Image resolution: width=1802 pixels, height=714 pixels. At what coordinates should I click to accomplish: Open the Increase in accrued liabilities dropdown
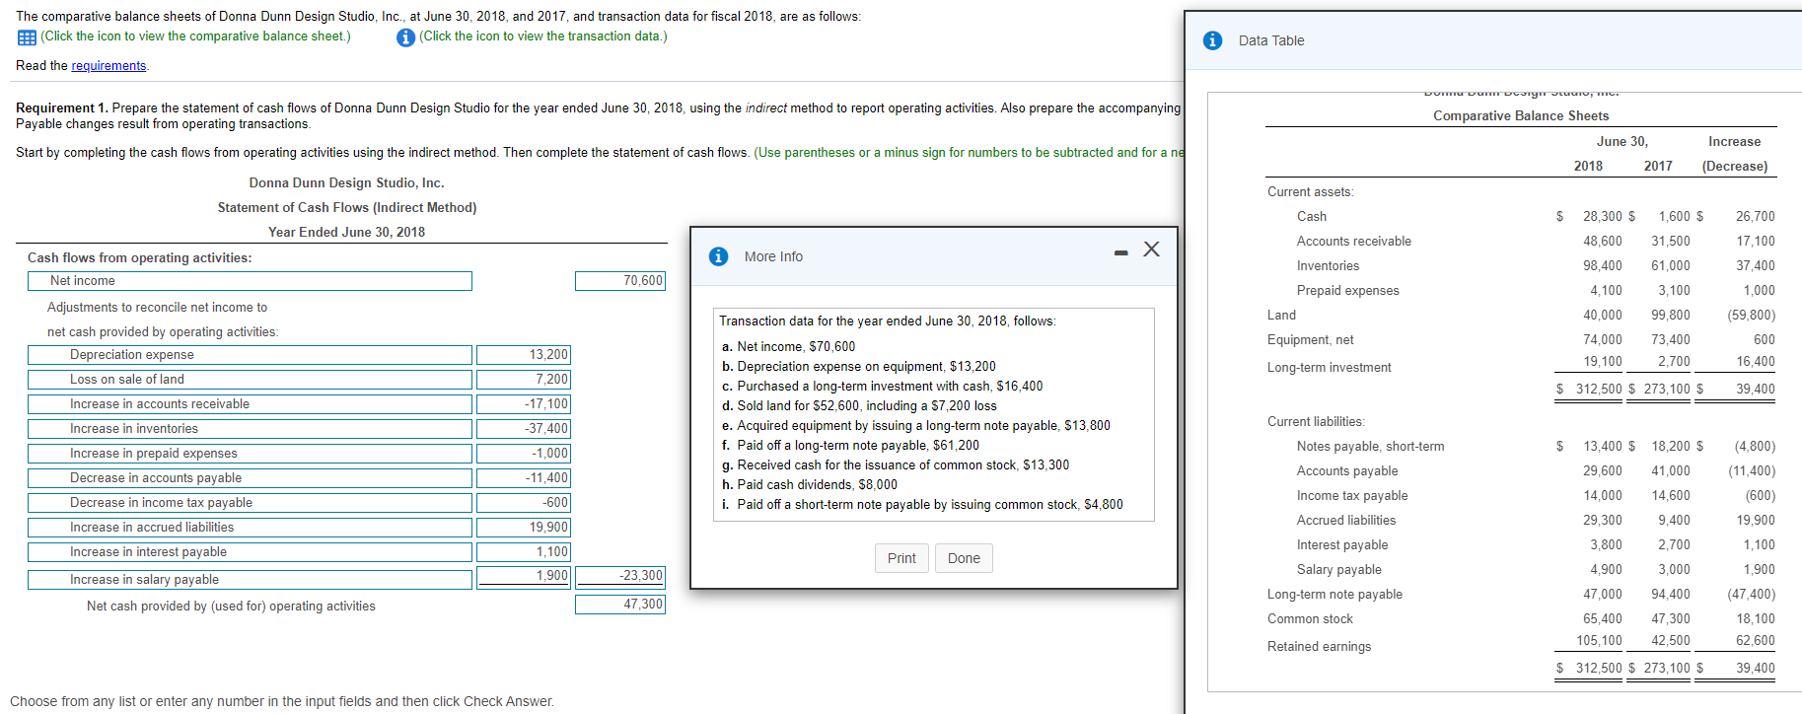250,528
